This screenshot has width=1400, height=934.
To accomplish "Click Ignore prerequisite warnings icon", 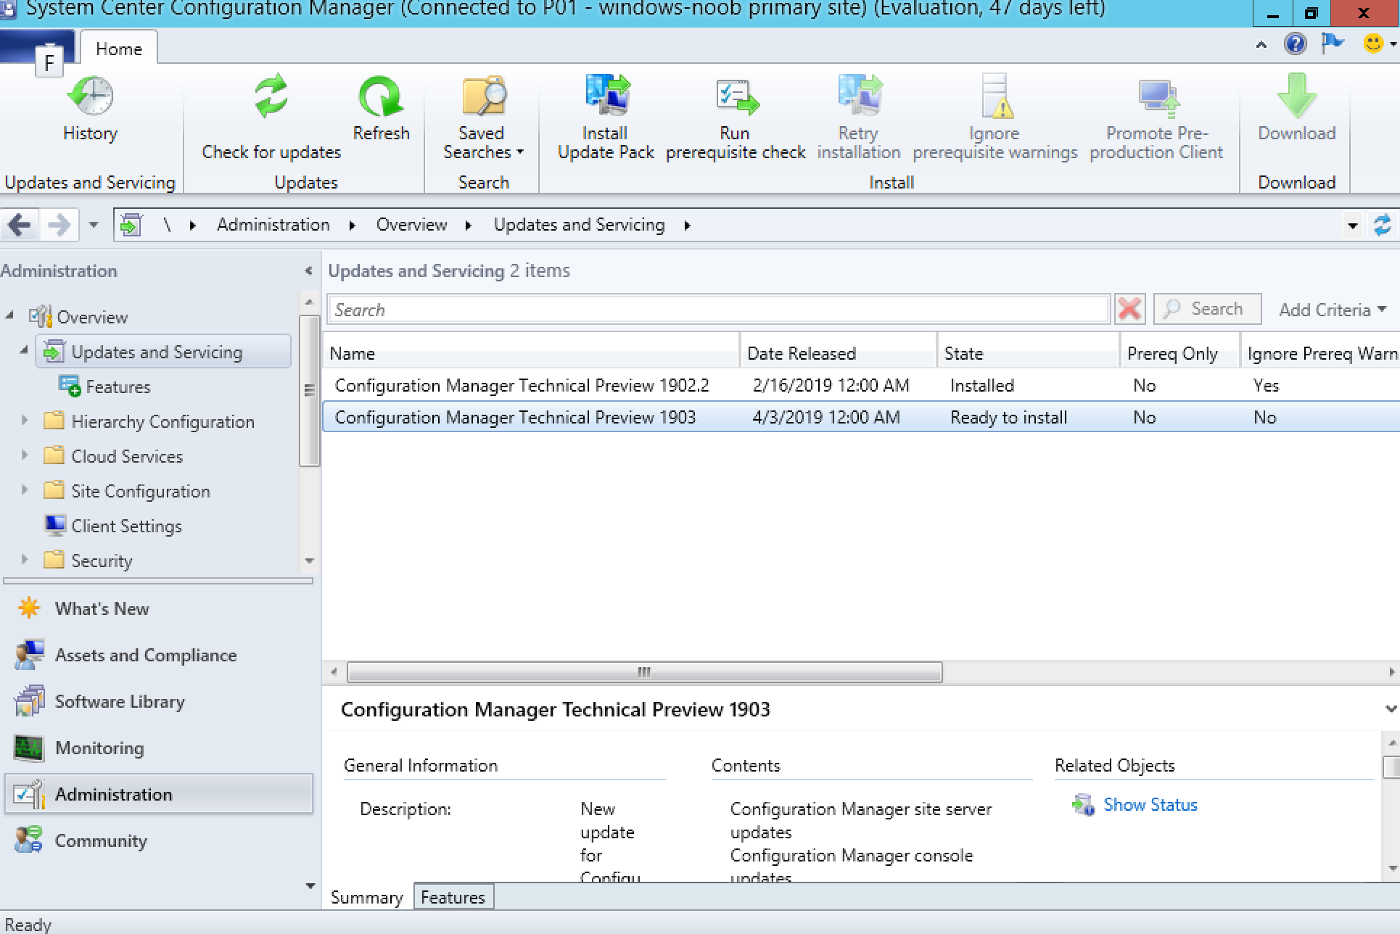I will pos(997,96).
